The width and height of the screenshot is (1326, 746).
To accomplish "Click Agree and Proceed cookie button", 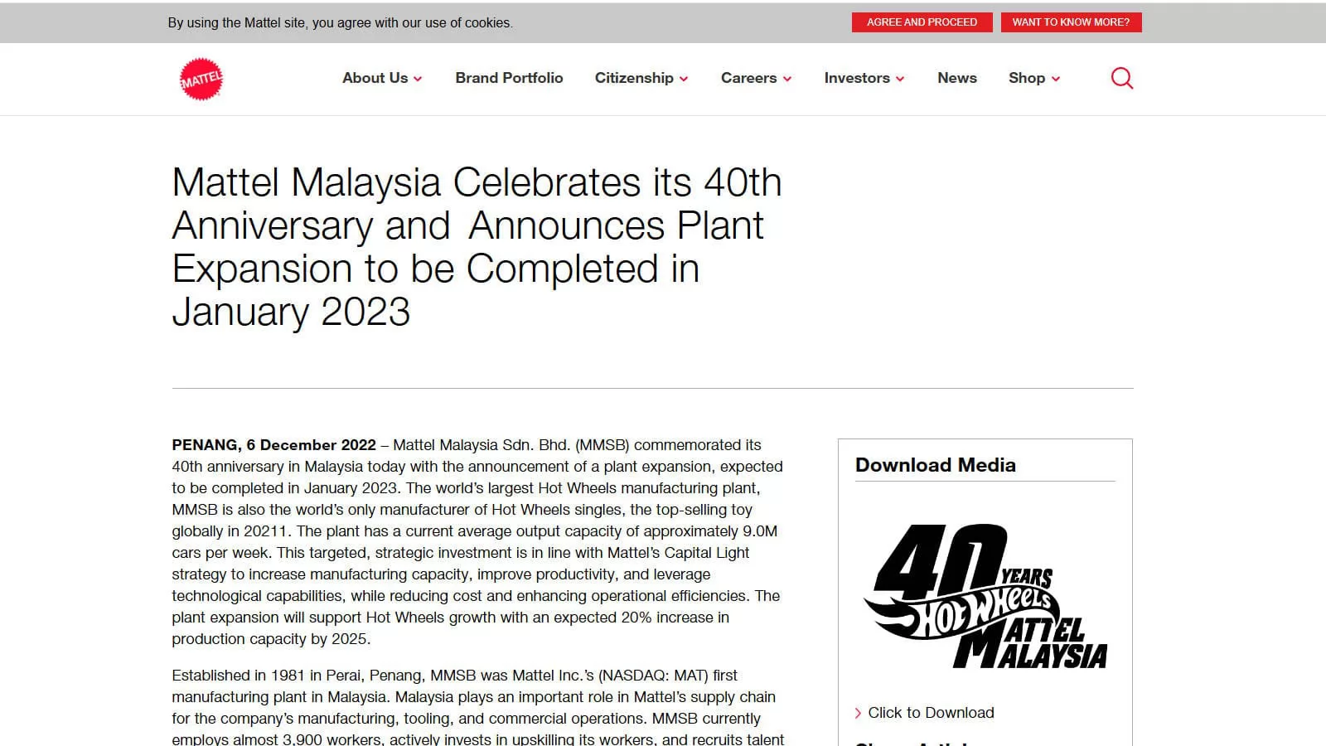I will (922, 22).
